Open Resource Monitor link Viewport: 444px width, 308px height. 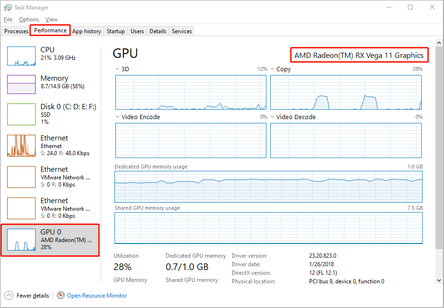point(97,296)
